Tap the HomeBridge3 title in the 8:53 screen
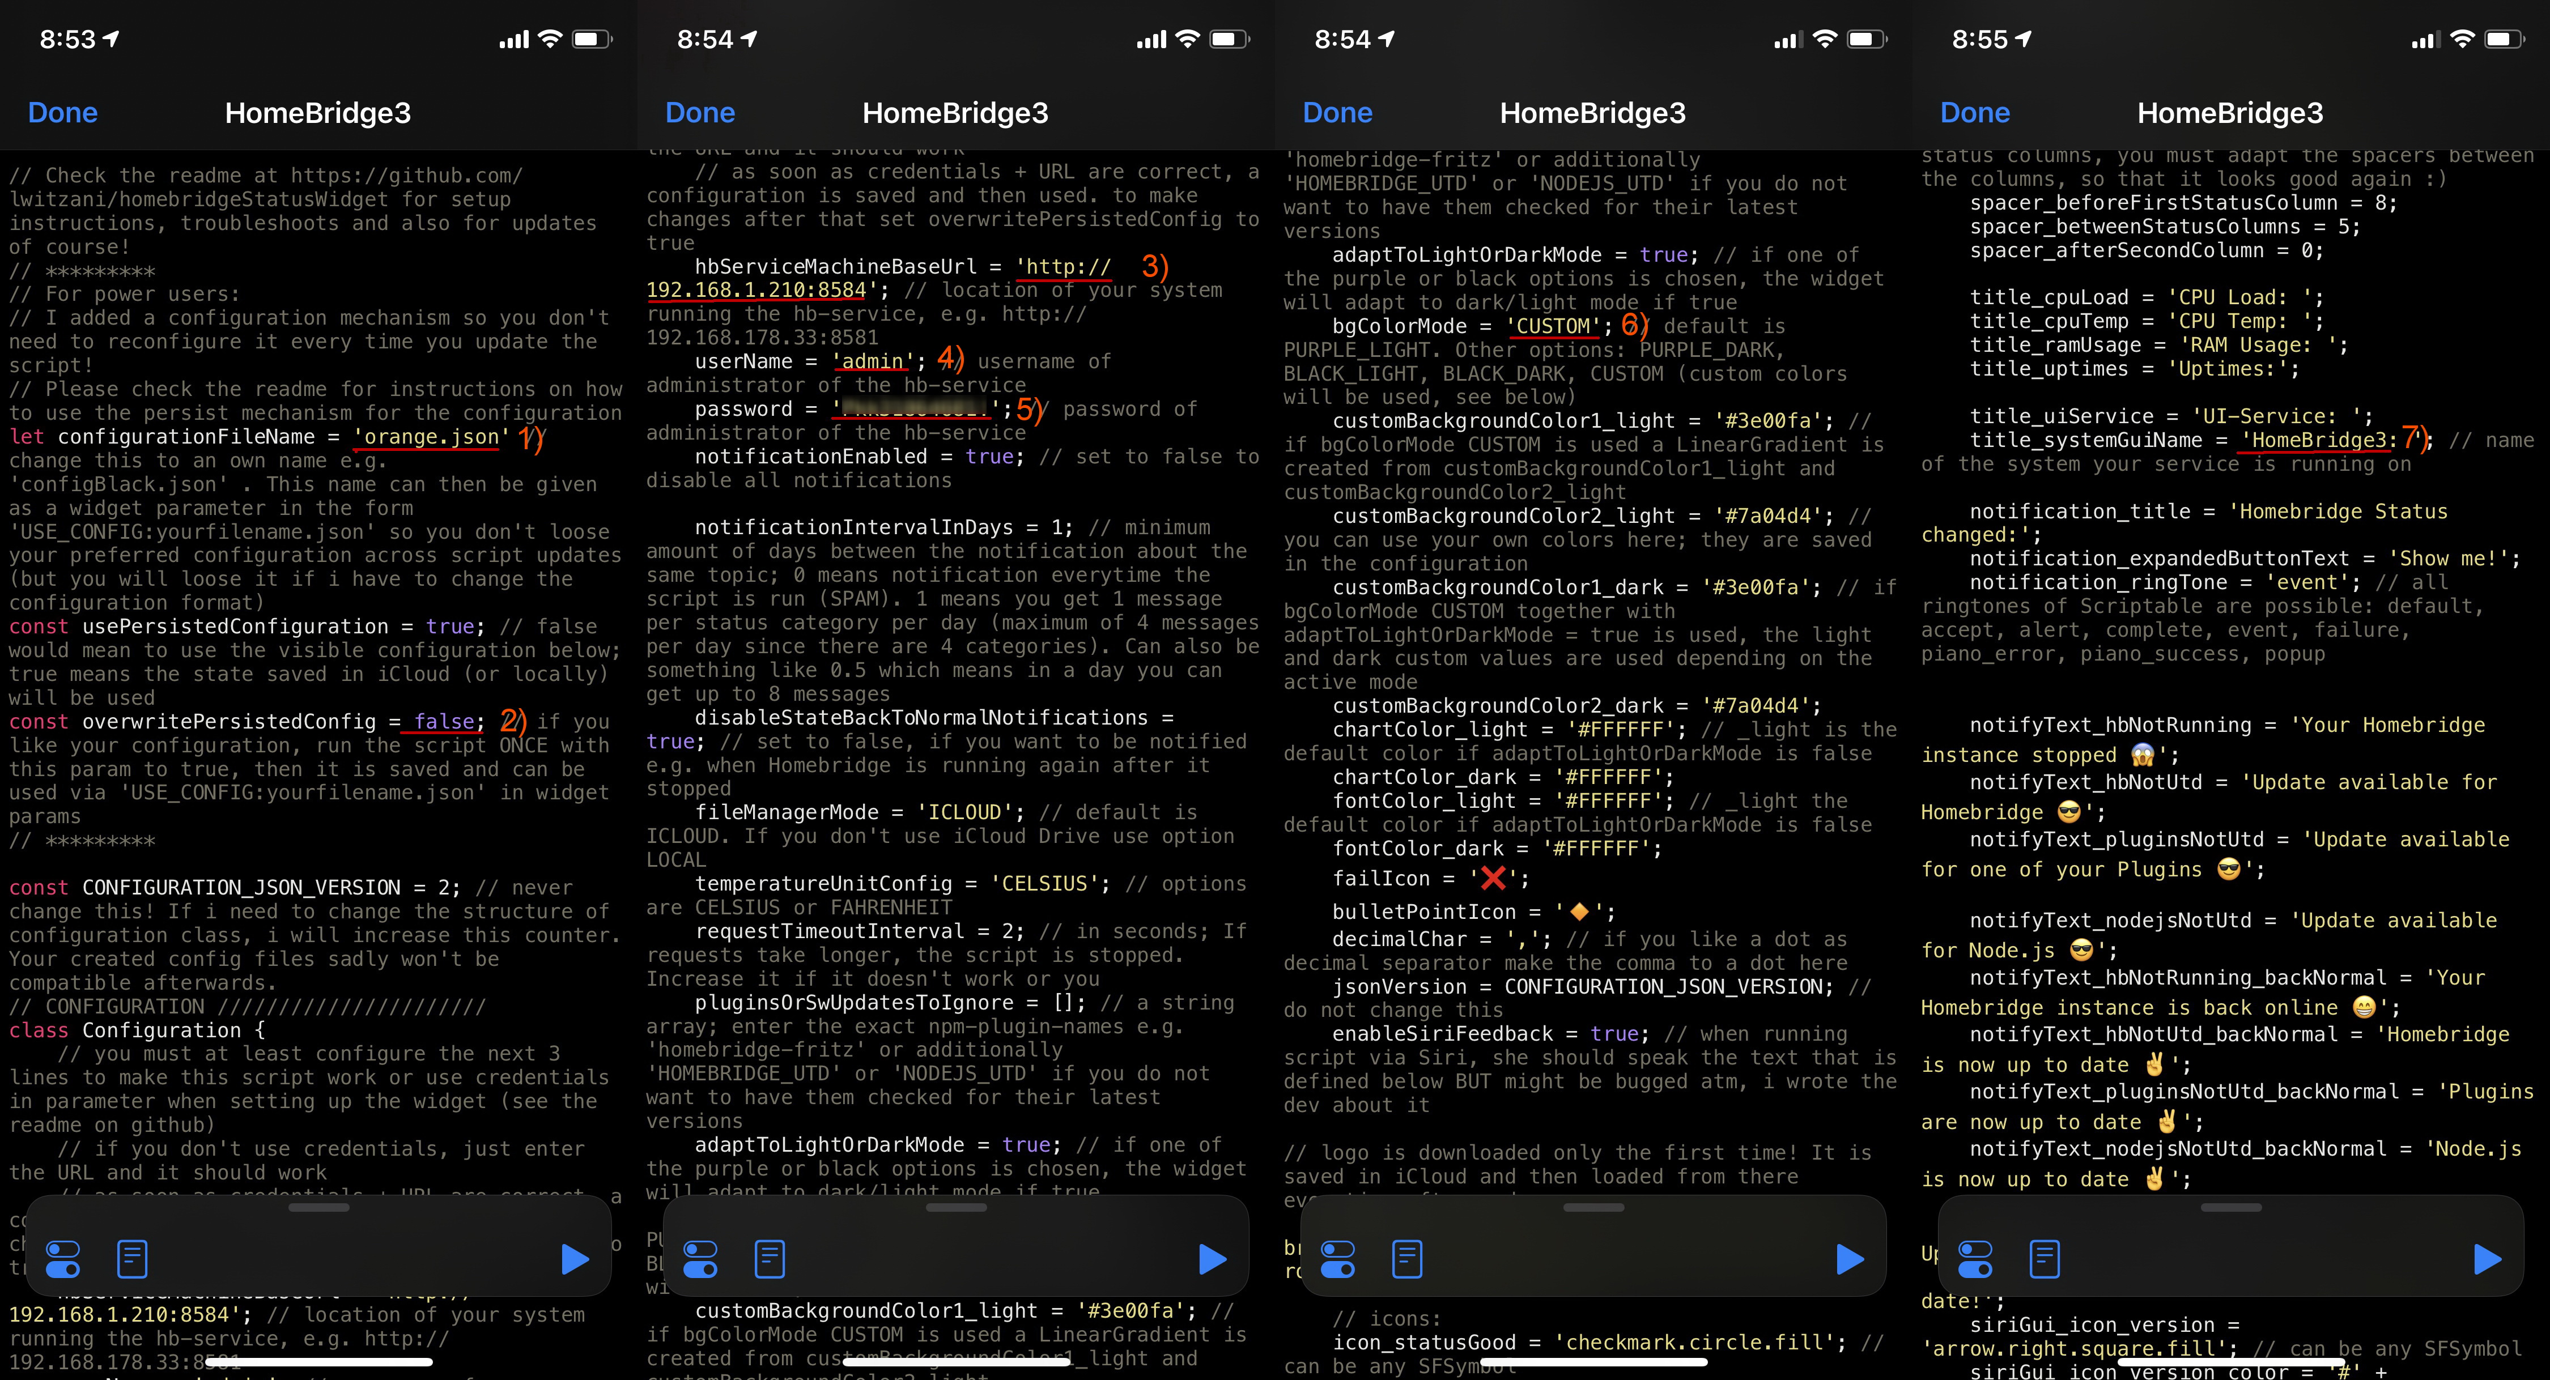This screenshot has width=2550, height=1380. pyautogui.click(x=318, y=113)
